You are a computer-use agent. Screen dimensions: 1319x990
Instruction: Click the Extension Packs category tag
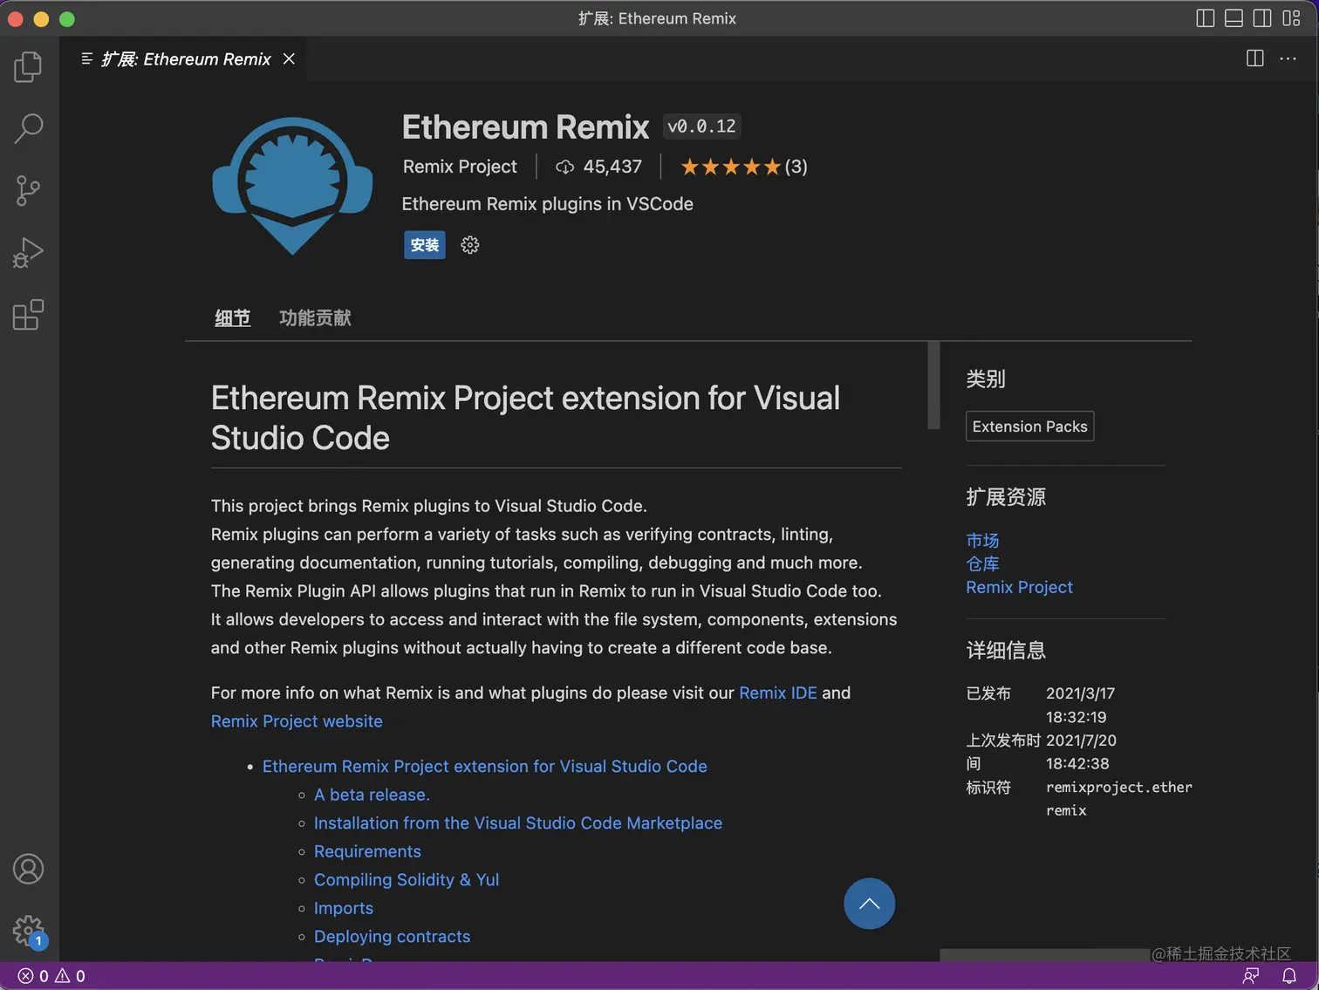point(1030,427)
